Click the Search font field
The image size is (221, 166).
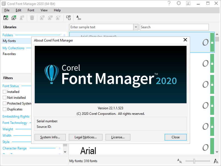pyautogui.click(x=174, y=27)
